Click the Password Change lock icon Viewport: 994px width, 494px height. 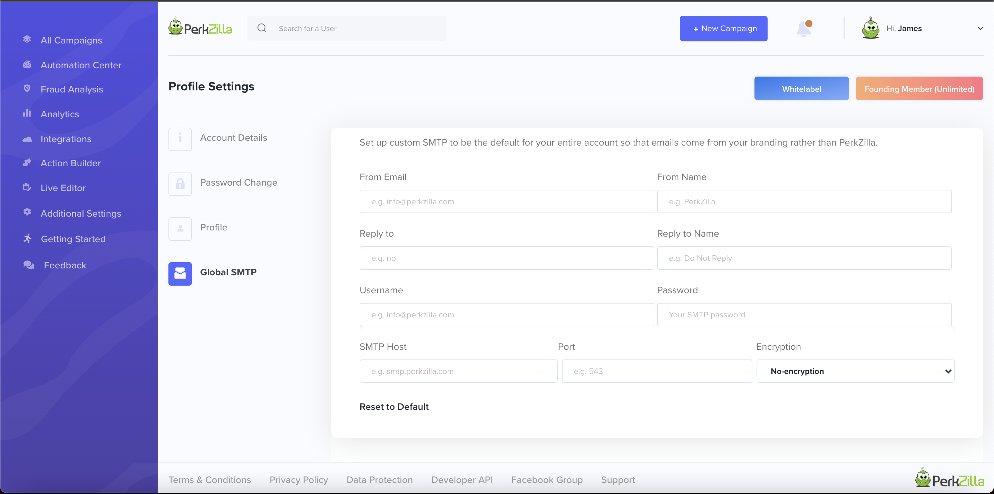180,184
